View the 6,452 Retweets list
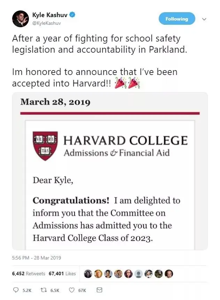 [29, 273]
